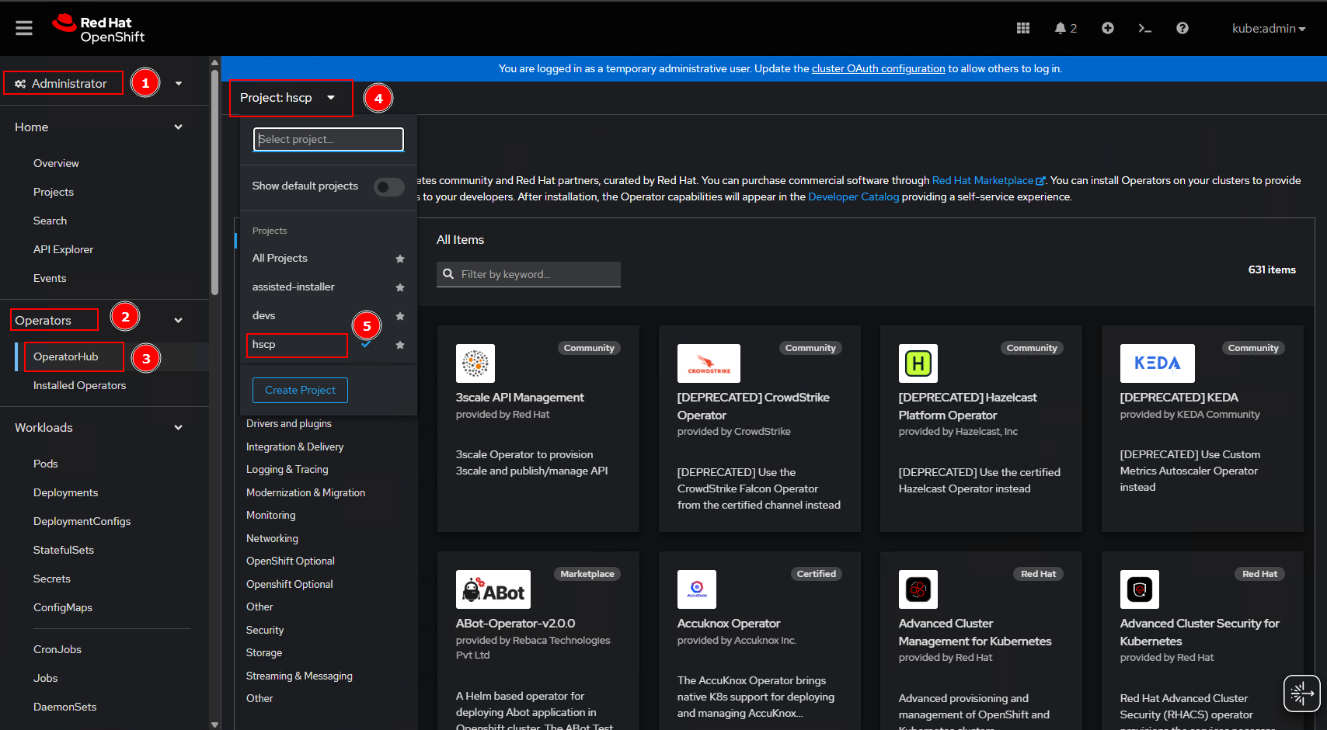Open the CrowdStrike operator logo

[709, 363]
